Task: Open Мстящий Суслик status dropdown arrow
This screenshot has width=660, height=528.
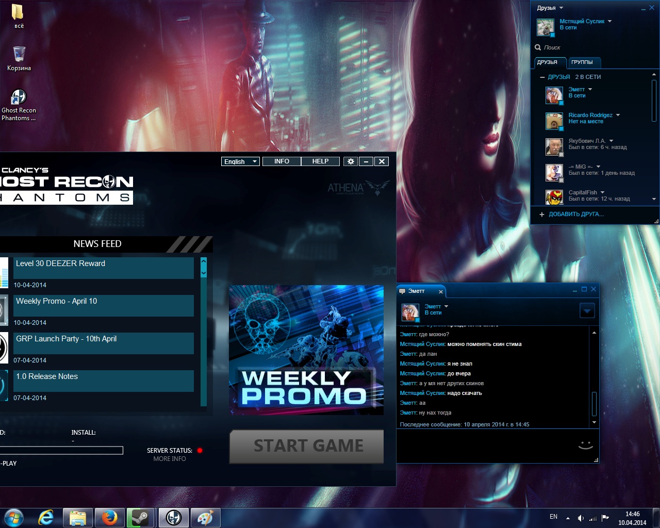Action: [609, 21]
